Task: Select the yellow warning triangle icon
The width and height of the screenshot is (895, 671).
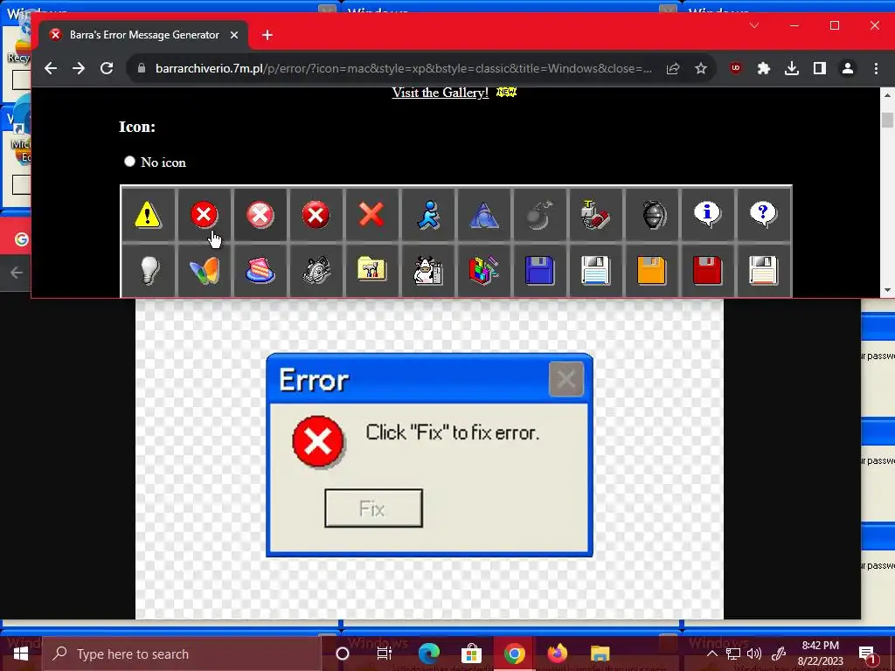Action: (x=148, y=215)
